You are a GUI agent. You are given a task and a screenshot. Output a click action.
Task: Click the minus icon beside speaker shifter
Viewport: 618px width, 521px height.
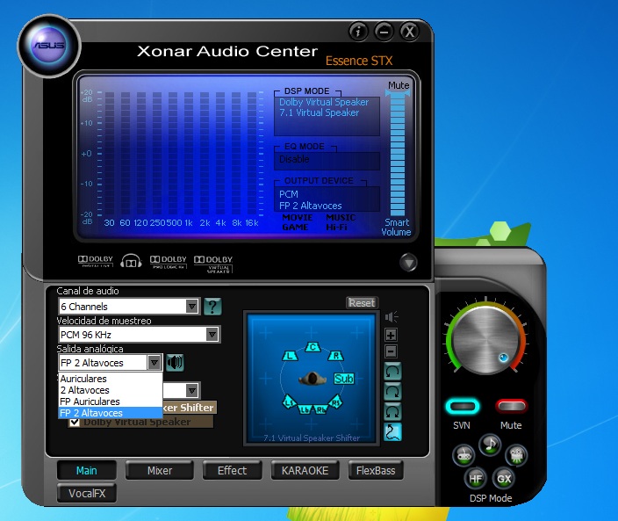tap(391, 351)
